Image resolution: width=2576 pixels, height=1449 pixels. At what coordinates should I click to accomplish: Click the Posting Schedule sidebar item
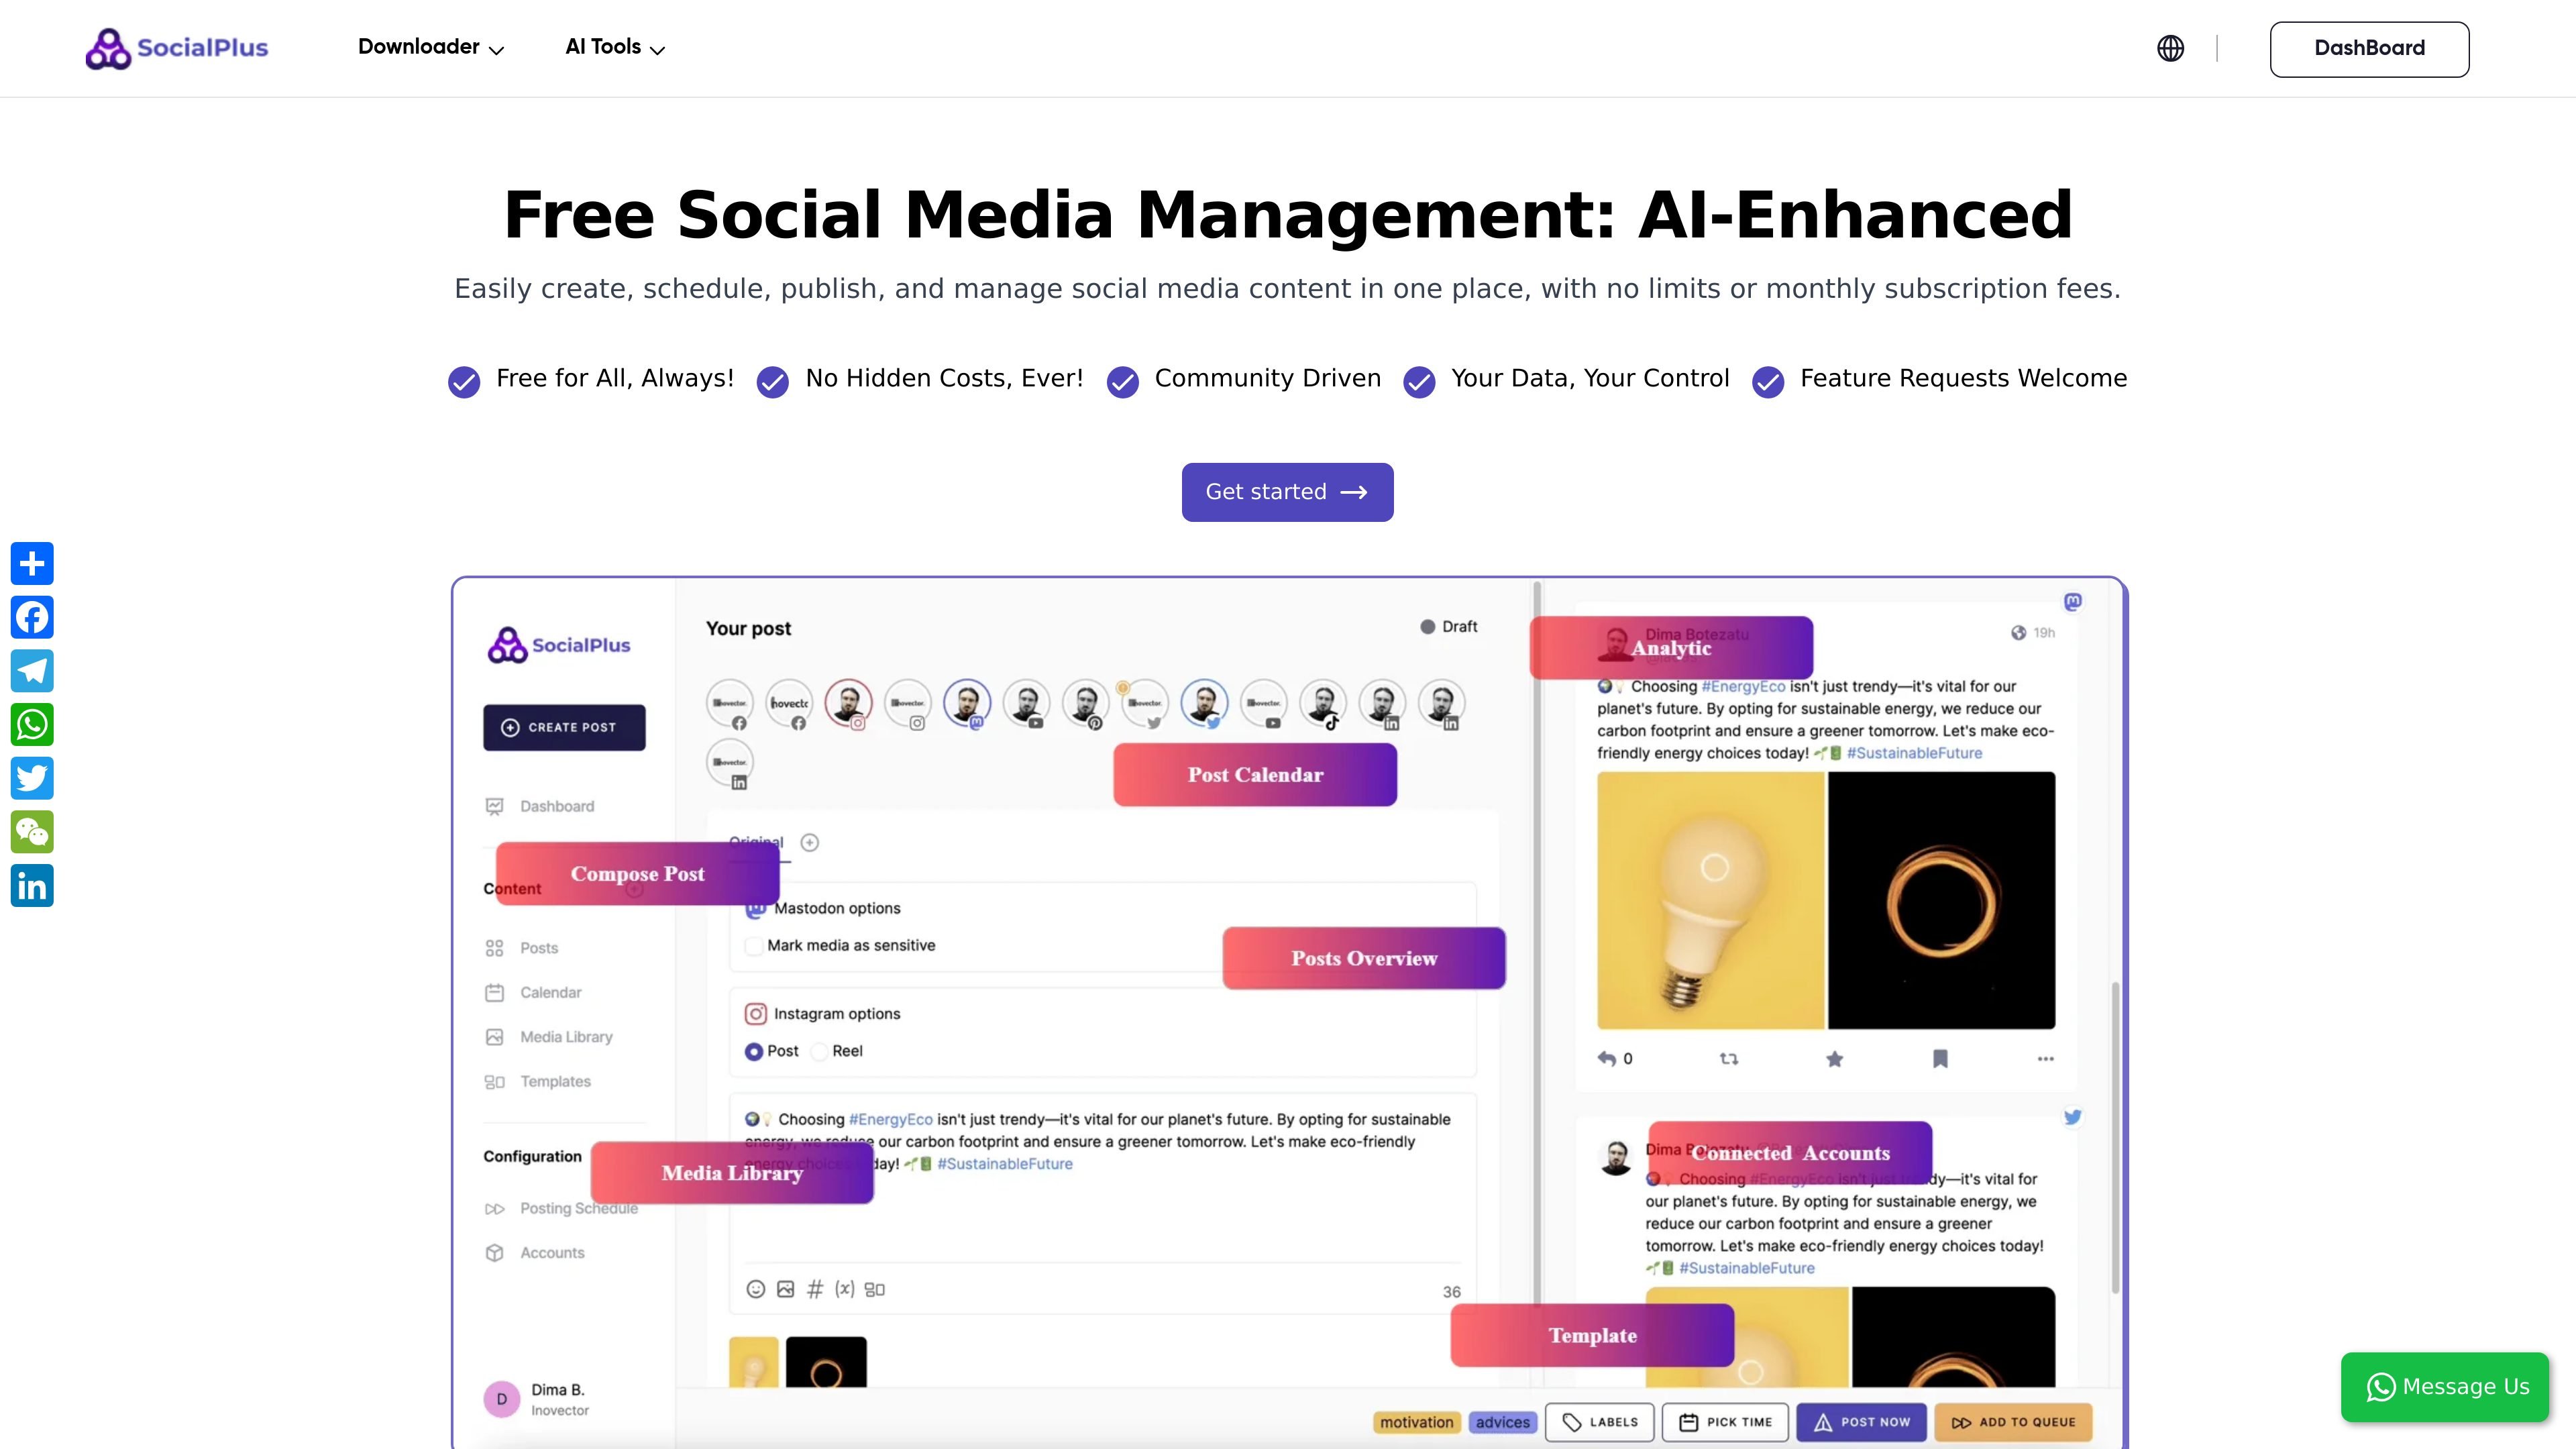click(x=561, y=1208)
